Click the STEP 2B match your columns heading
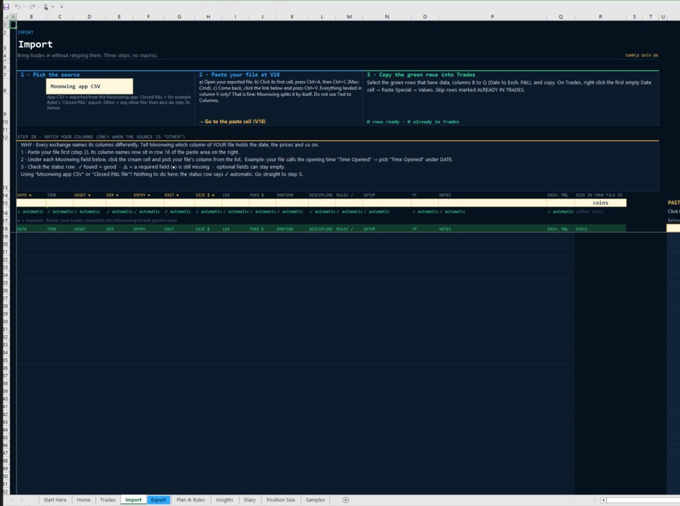680x506 pixels. click(101, 137)
